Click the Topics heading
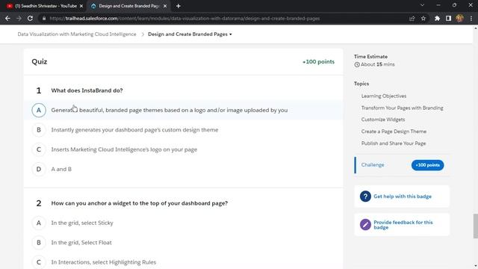Screen dimensions: 478x269 (x=361, y=84)
